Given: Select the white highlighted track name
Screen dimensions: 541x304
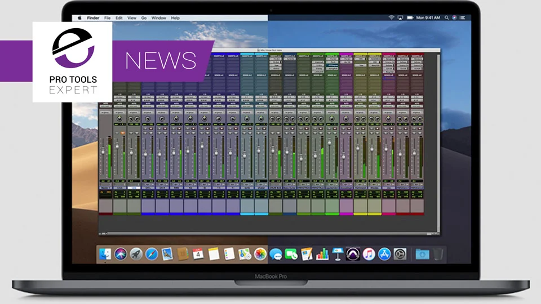Looking at the screenshot, I should [x=134, y=188].
